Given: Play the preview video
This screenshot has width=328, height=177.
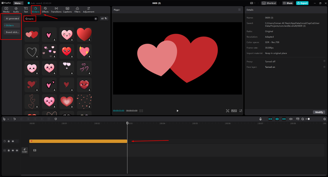Looking at the screenshot, I should coord(177,111).
